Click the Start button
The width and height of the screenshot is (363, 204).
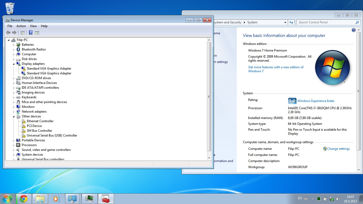click(7, 199)
